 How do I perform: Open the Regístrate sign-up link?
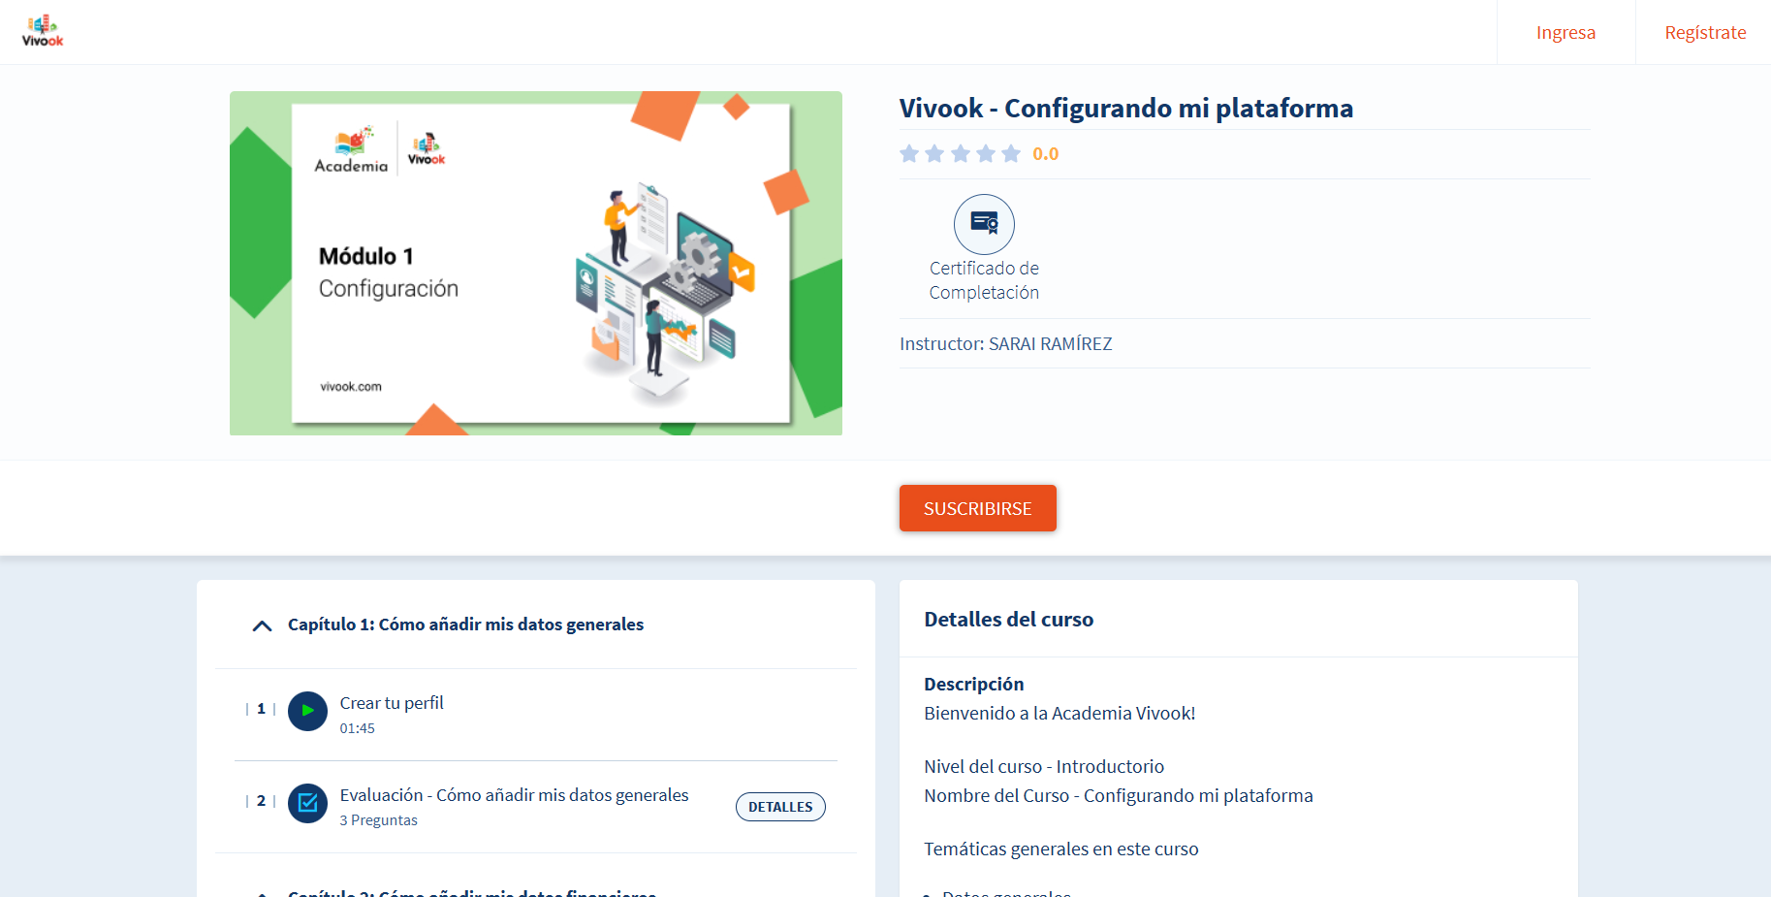point(1705,32)
